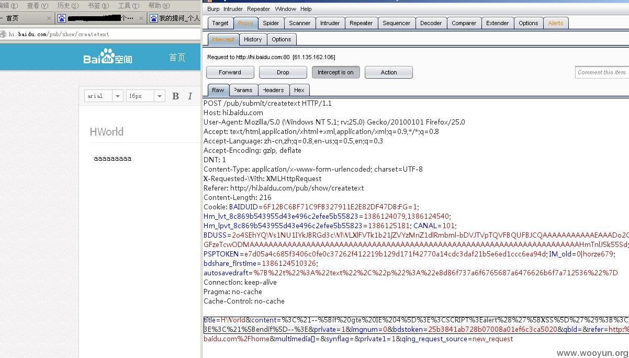
Task: Select the Proxy tab
Action: (x=245, y=23)
